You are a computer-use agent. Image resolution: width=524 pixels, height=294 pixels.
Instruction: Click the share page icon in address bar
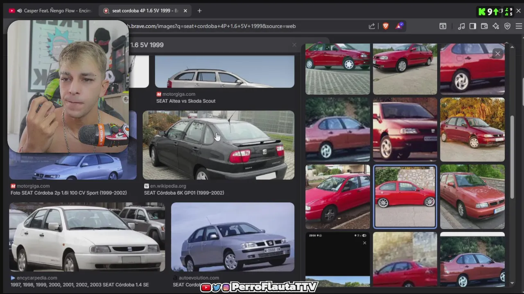click(372, 26)
